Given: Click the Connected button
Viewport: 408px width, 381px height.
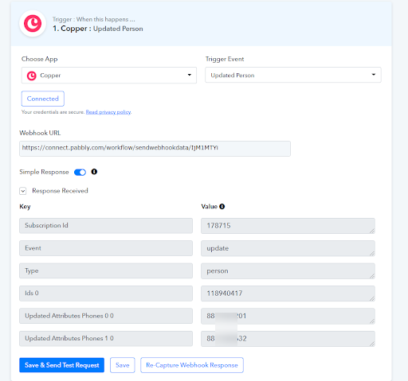Looking at the screenshot, I should (43, 99).
